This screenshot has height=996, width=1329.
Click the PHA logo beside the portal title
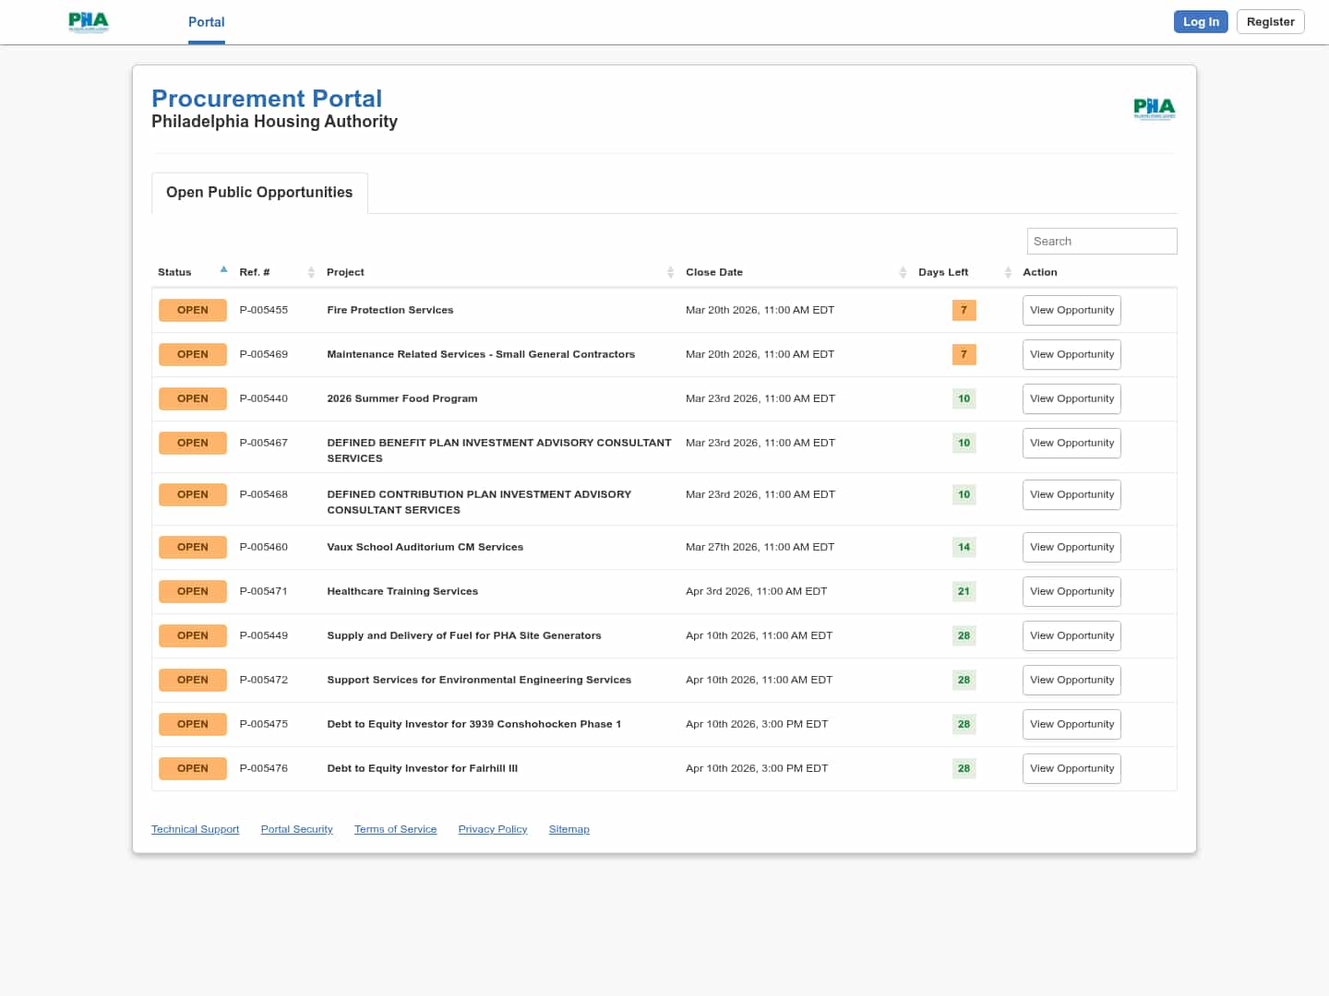pos(1154,109)
